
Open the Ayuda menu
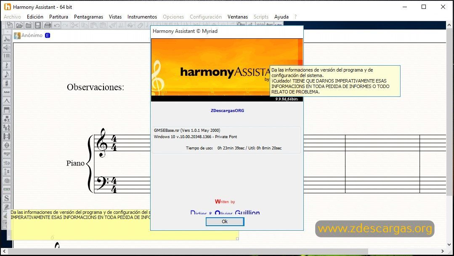(x=281, y=17)
